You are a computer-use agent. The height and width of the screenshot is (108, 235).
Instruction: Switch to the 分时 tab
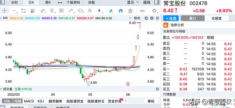15,3
